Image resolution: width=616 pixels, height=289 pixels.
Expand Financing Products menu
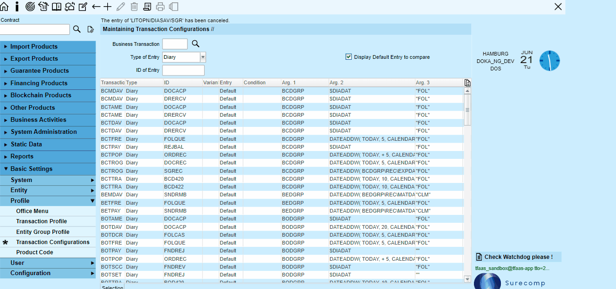click(x=48, y=83)
